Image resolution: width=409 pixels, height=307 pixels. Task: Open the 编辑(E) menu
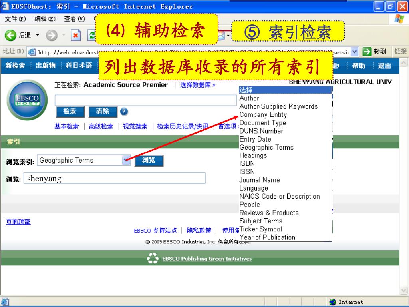click(45, 19)
